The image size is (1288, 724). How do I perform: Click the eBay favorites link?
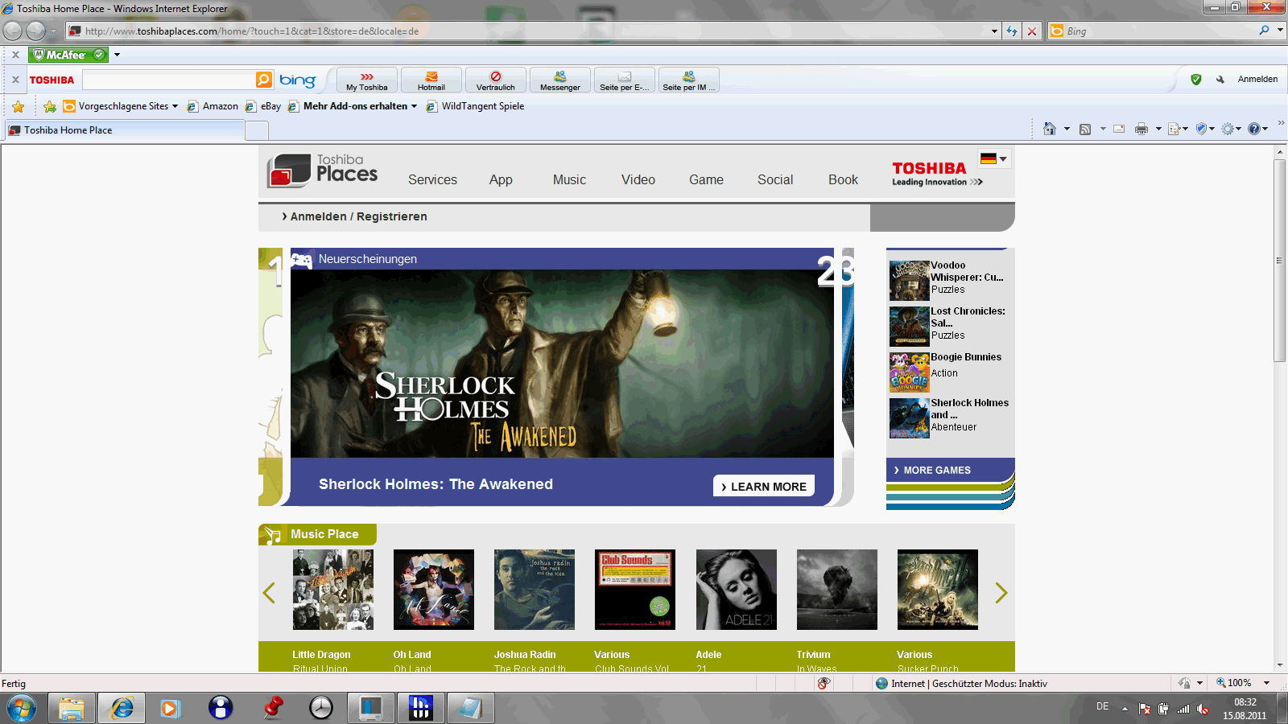pos(263,106)
